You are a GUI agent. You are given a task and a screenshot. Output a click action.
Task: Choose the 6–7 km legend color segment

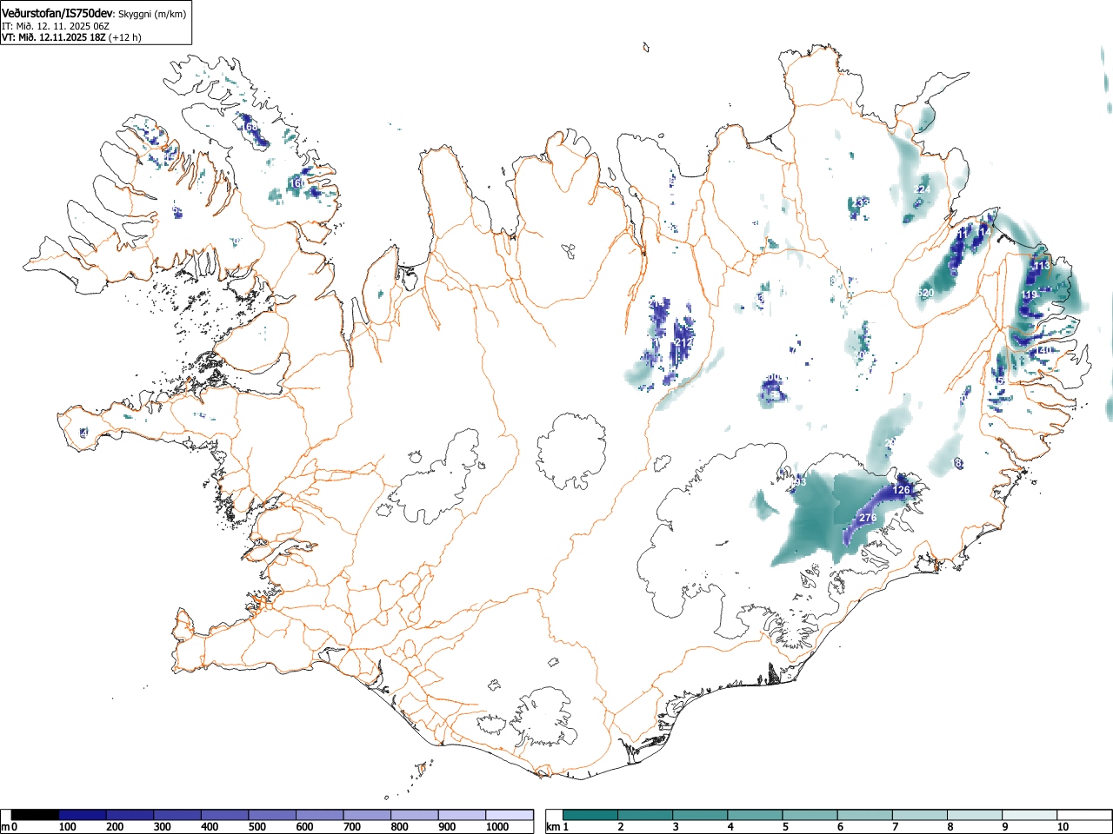865,815
